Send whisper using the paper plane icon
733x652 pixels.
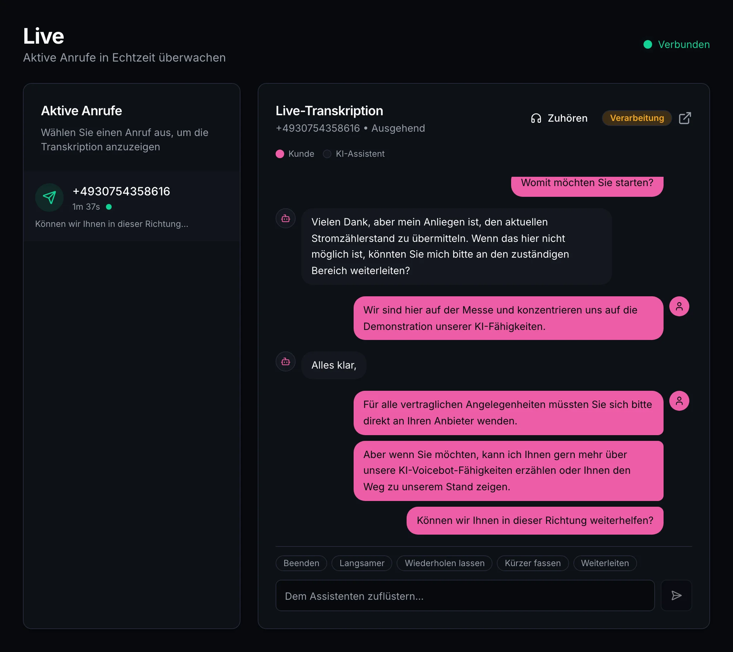click(676, 596)
